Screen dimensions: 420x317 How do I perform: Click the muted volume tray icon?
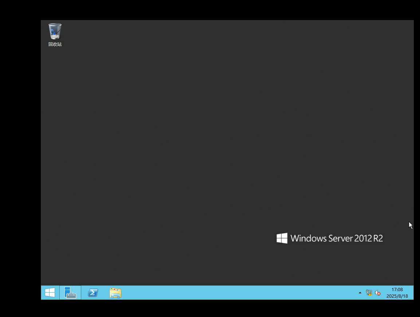(378, 293)
